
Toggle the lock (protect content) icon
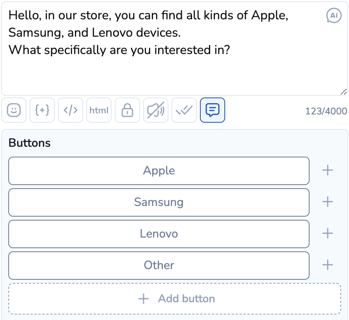click(127, 110)
